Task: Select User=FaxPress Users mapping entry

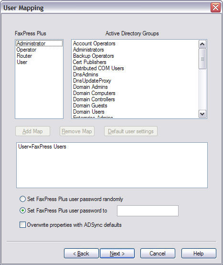Action: coord(42,147)
